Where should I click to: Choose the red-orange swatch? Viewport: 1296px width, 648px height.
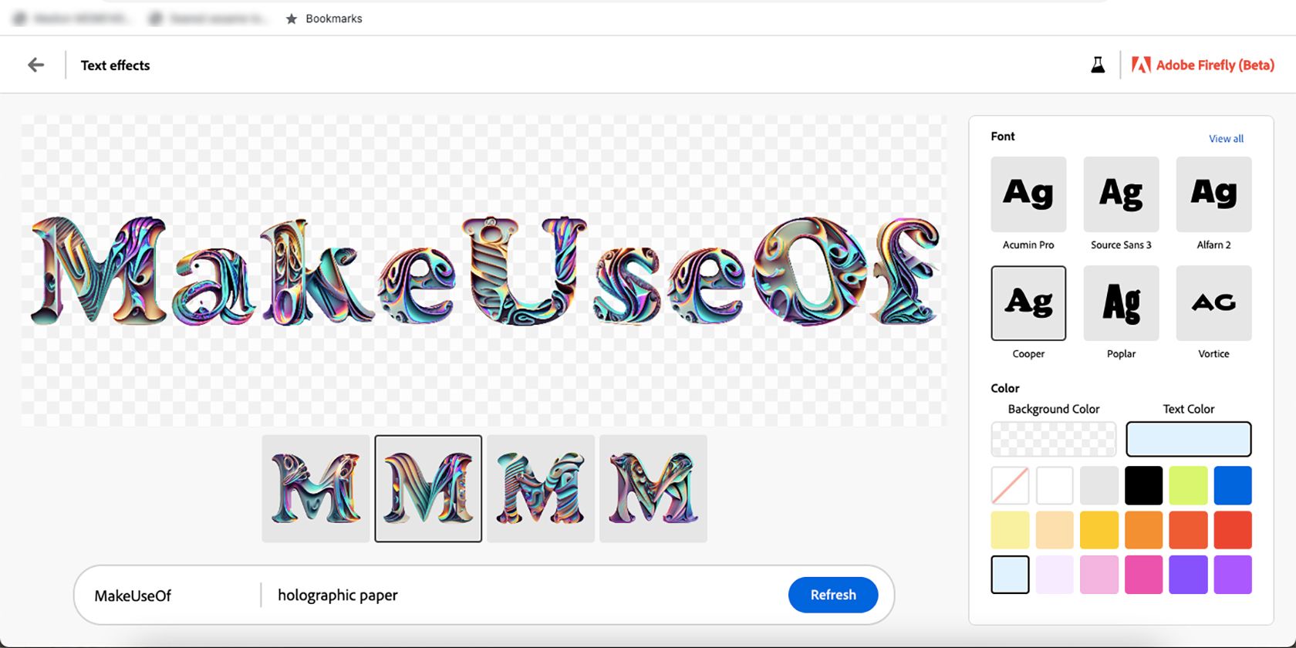1188,530
